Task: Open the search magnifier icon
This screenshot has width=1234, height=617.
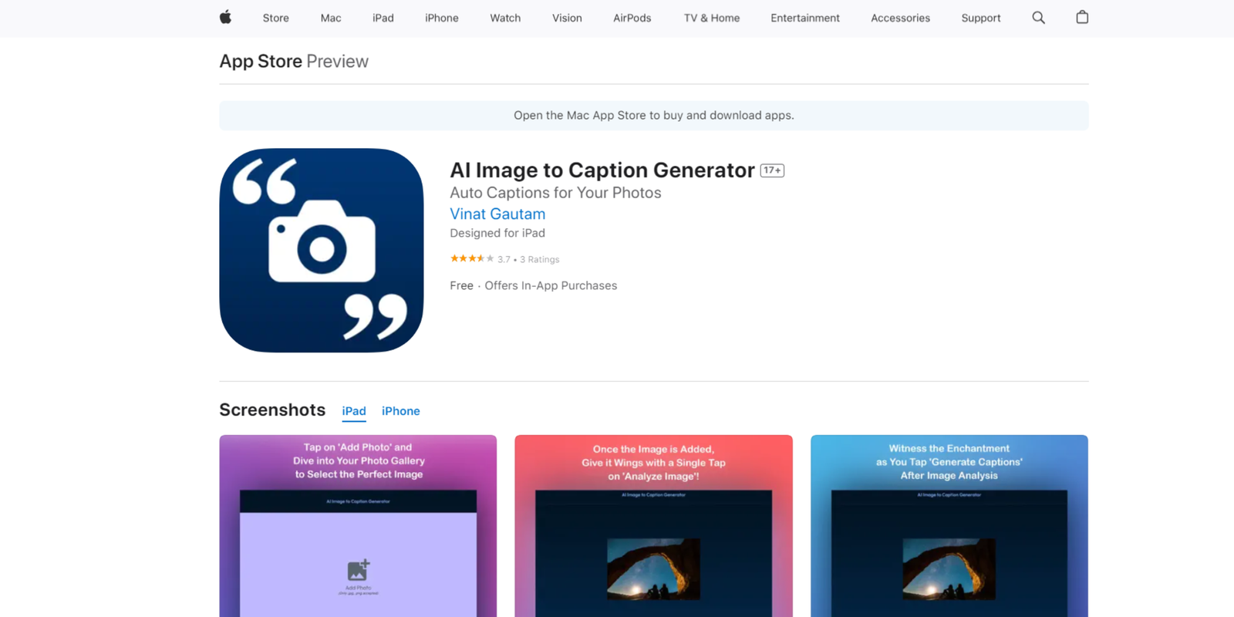Action: click(1039, 17)
